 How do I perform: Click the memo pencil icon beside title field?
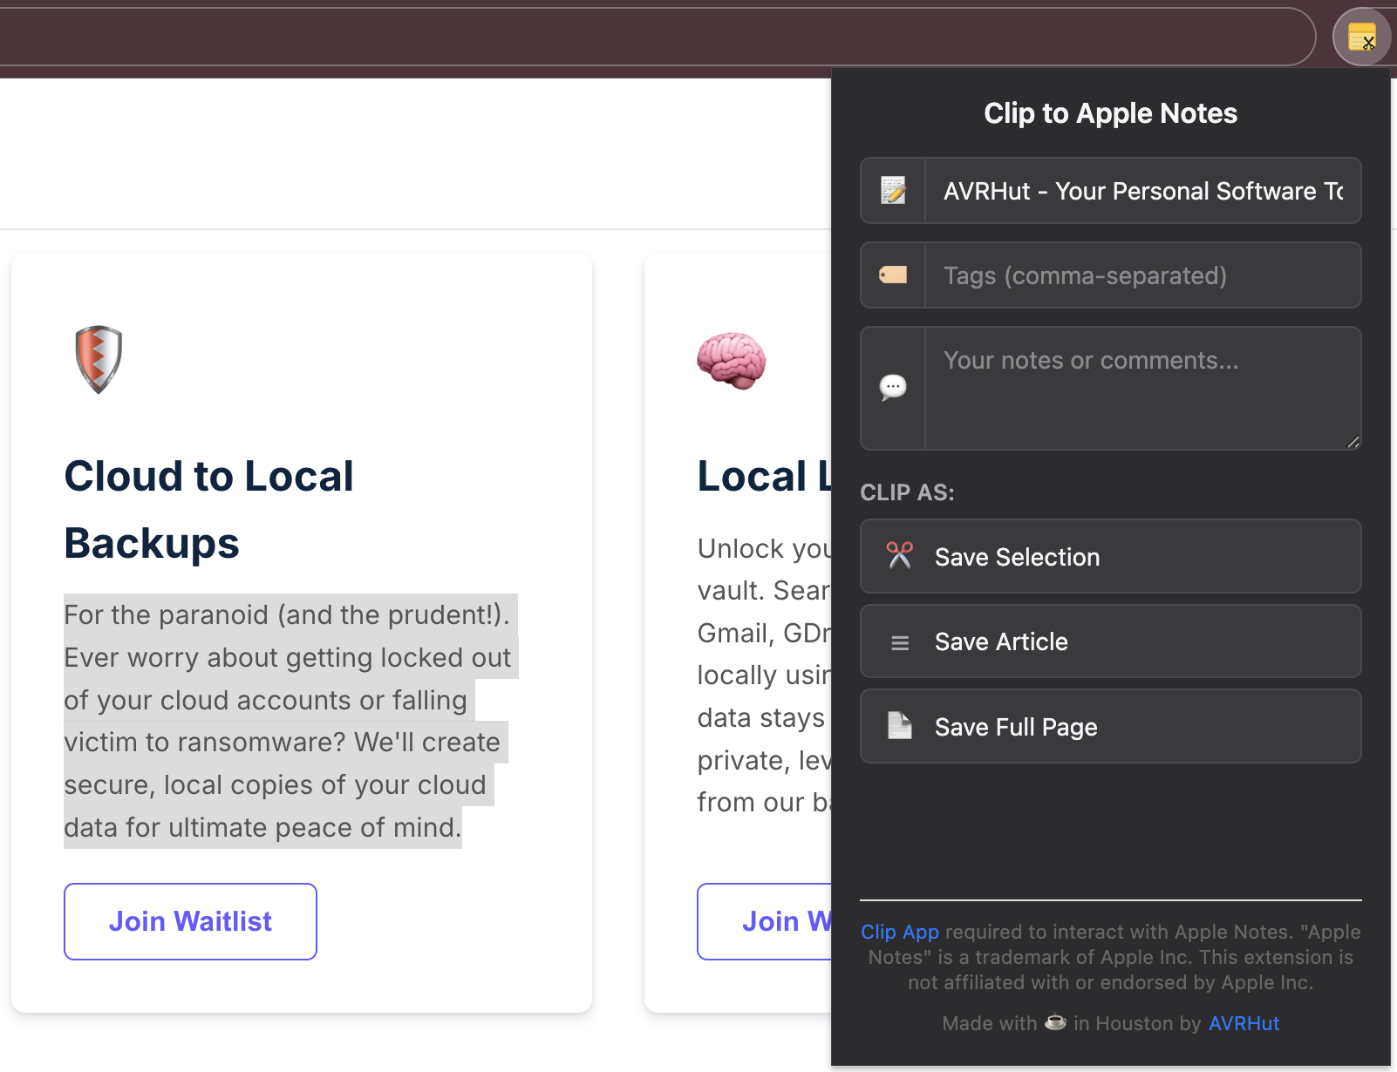(893, 190)
